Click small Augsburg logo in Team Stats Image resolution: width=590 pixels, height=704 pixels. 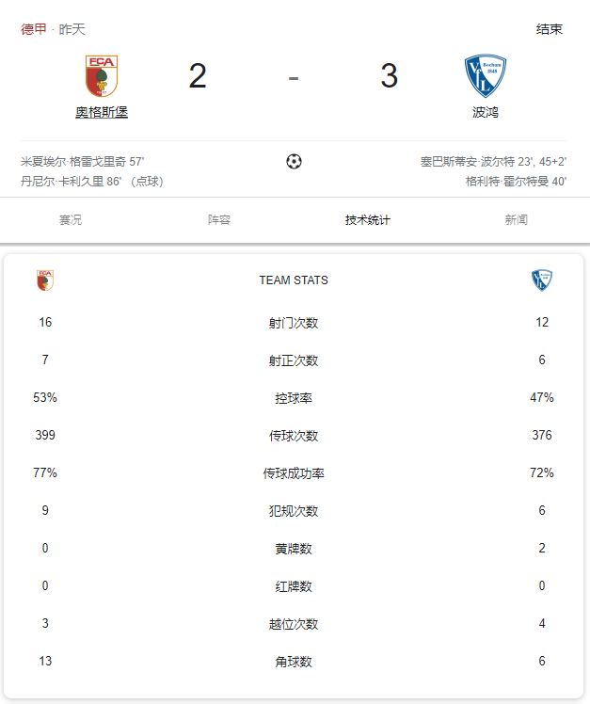[45, 280]
